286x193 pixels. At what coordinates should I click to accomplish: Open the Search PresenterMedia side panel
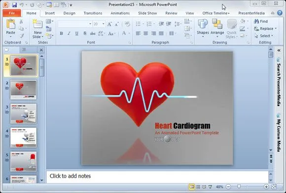tap(279, 82)
